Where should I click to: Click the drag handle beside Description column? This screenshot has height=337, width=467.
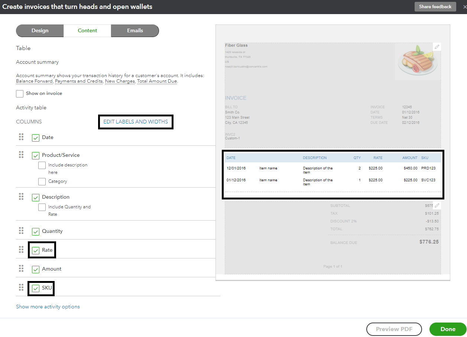[21, 196]
